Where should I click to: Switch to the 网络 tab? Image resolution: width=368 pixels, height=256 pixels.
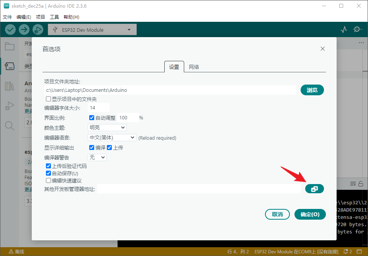194,66
